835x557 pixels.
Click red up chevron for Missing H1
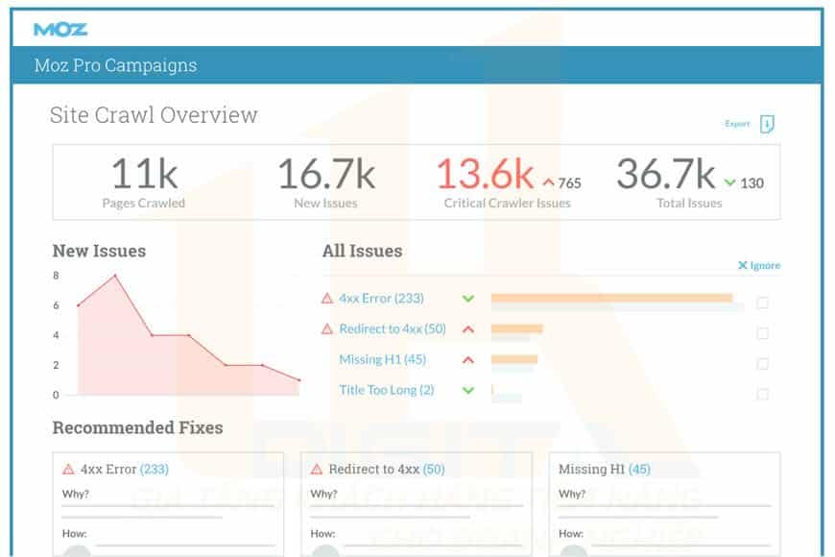coord(468,360)
